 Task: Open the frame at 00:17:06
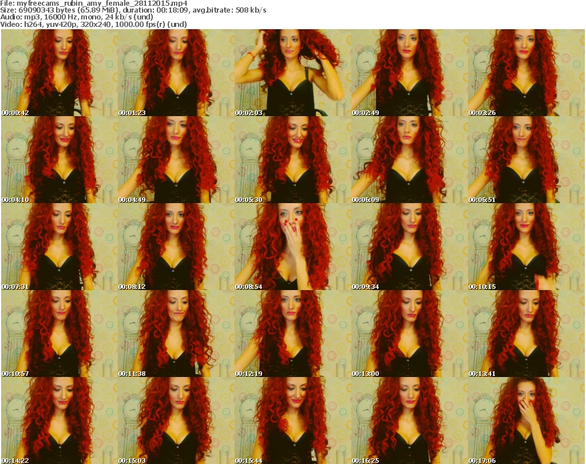point(526,421)
